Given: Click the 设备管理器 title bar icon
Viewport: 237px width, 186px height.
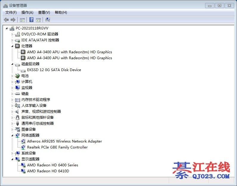Looking at the screenshot, I should (5, 6).
